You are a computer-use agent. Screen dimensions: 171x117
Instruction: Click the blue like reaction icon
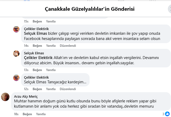(167, 114)
